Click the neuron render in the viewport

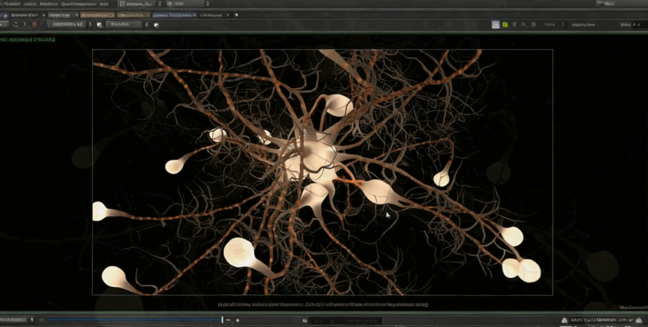tap(322, 172)
